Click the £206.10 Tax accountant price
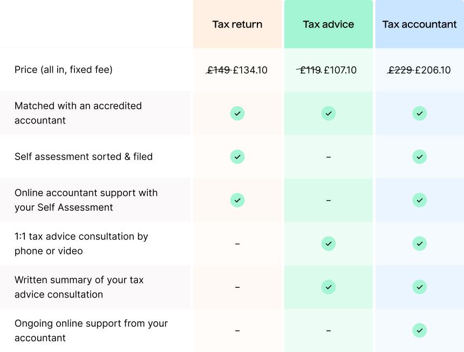The width and height of the screenshot is (464, 352). click(x=433, y=70)
